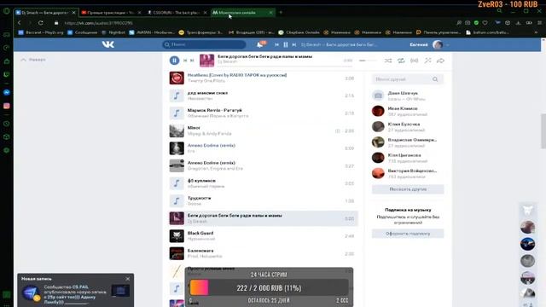Seek on the current track progress bar
Viewport: 546px width, 307px height.
coord(285,66)
